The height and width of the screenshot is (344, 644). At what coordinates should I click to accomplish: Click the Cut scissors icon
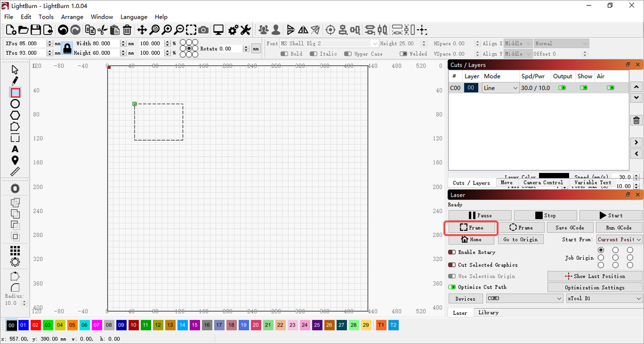click(102, 30)
